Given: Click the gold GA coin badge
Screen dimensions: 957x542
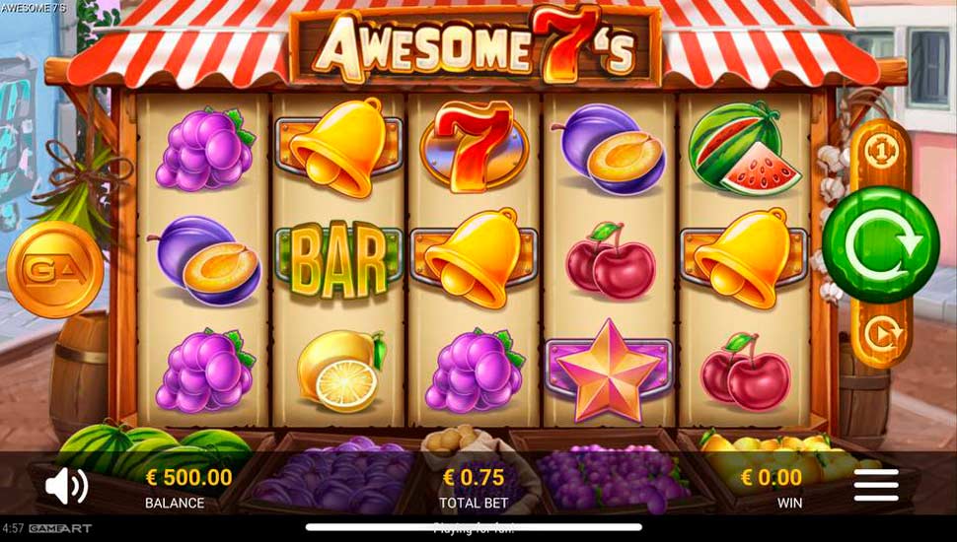Looking at the screenshot, I should pos(55,269).
